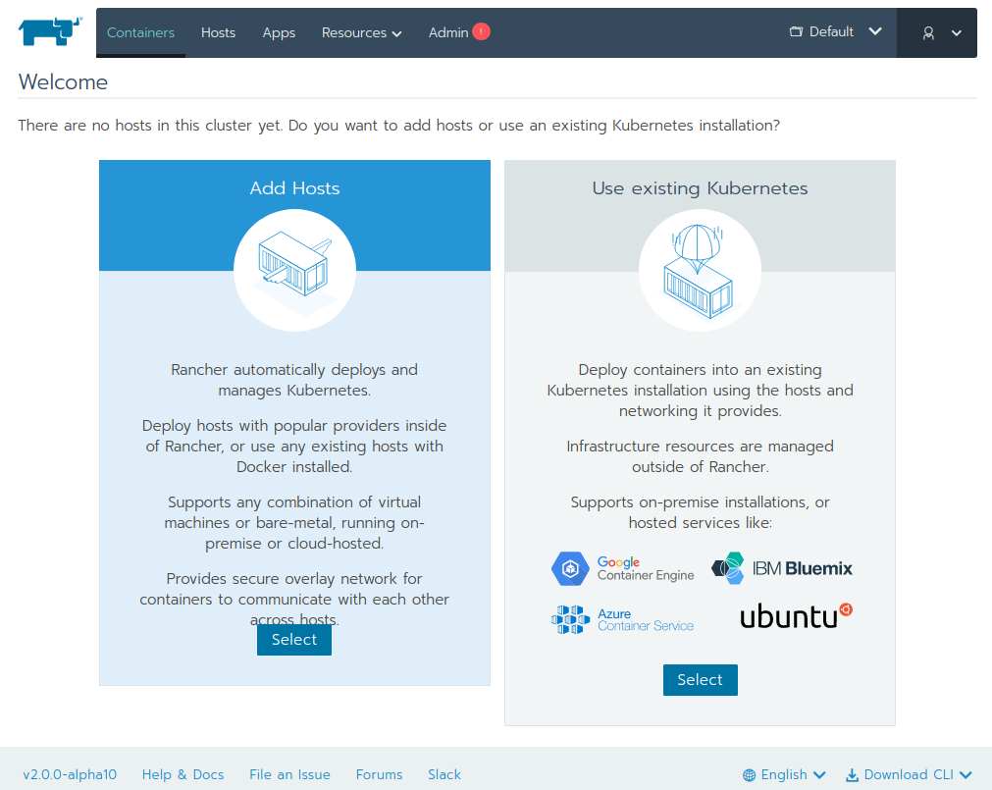
Task: Click the Google Container Engine logo
Action: [623, 568]
